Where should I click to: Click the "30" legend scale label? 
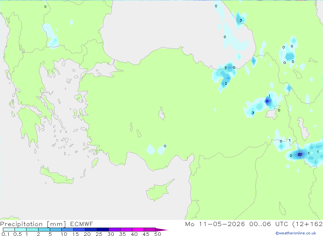(111, 234)
